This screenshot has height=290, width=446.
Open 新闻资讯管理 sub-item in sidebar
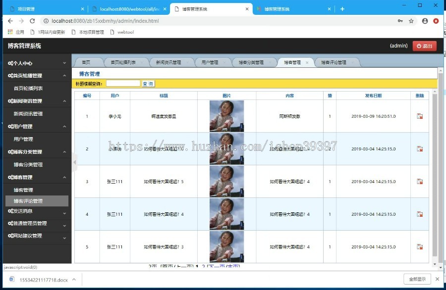tap(28, 114)
